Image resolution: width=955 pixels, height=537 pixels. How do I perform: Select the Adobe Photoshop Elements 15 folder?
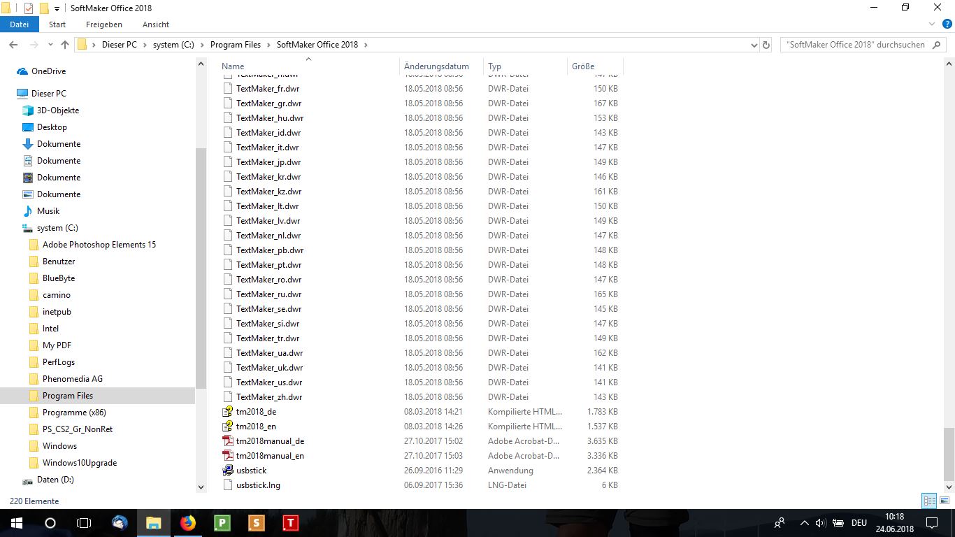99,245
